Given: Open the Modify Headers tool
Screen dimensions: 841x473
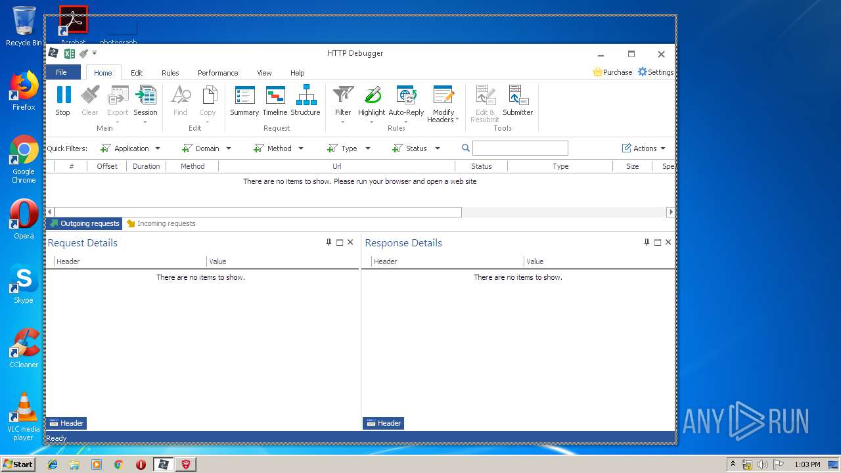Looking at the screenshot, I should [443, 104].
